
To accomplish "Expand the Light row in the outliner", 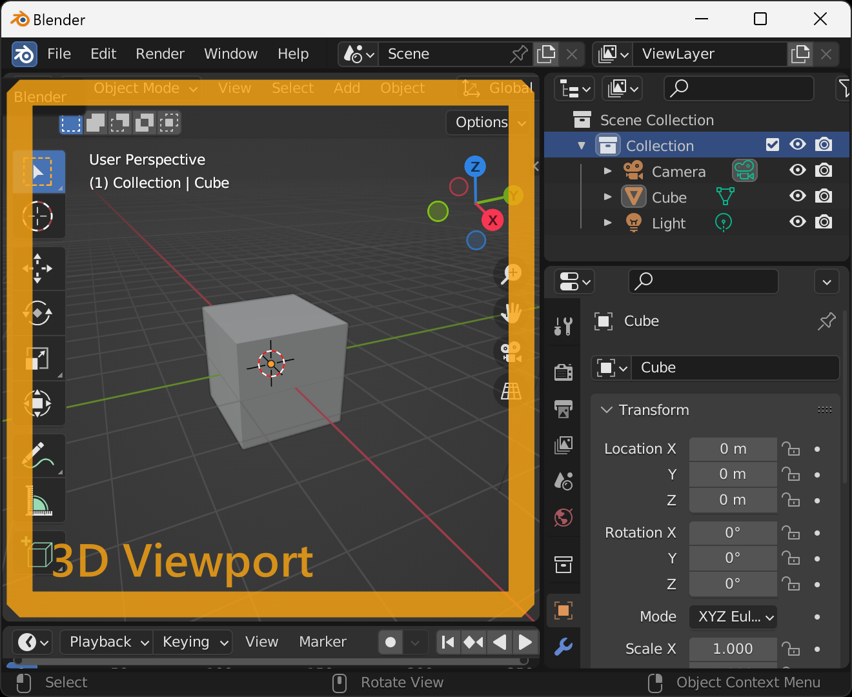I will [x=607, y=223].
